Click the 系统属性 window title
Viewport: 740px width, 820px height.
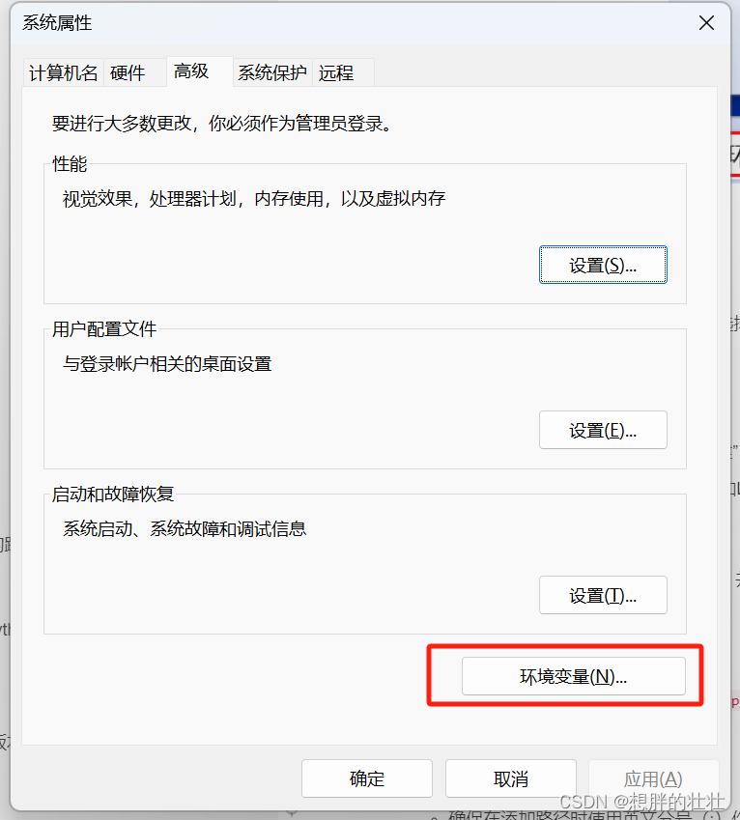coord(57,23)
